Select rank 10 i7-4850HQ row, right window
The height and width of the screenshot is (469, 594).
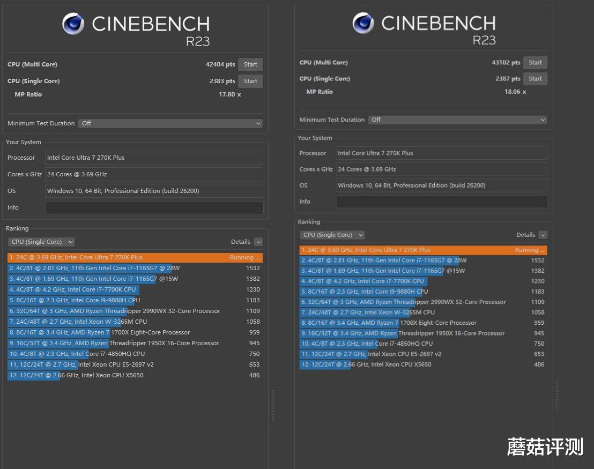click(x=423, y=344)
